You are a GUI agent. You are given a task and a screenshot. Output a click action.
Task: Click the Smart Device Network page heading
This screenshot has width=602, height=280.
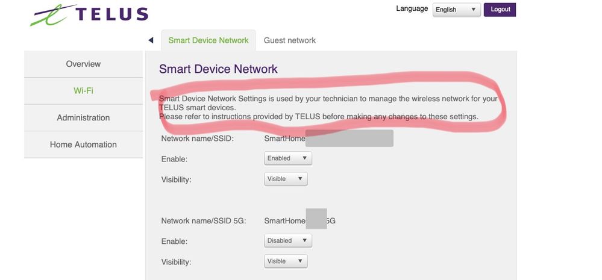pos(218,69)
